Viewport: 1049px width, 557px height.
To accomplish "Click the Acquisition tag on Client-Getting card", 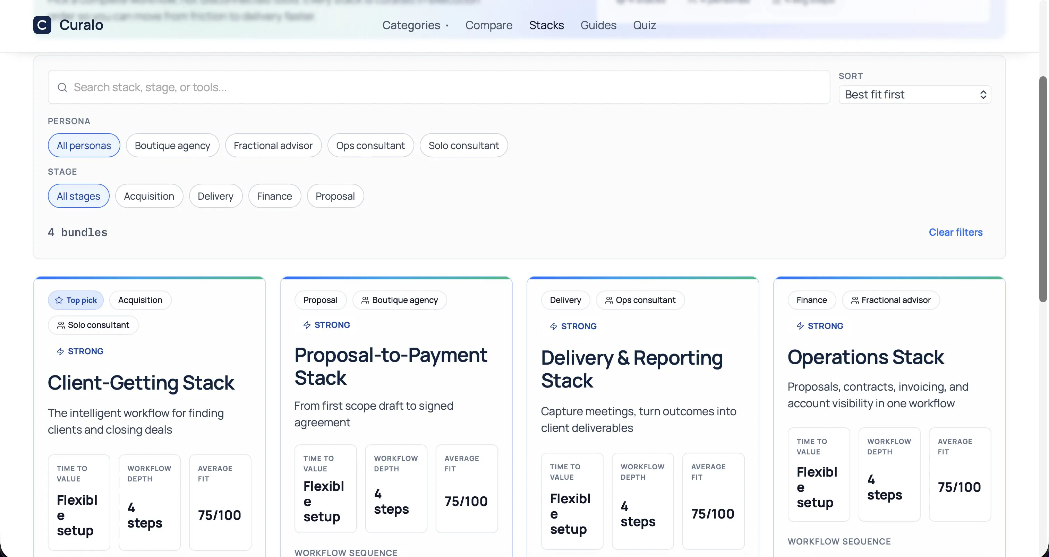I will (140, 300).
